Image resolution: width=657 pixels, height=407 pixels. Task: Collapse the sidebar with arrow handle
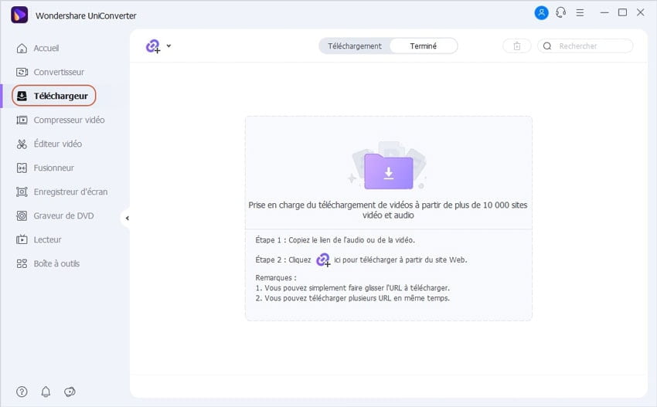click(x=126, y=219)
